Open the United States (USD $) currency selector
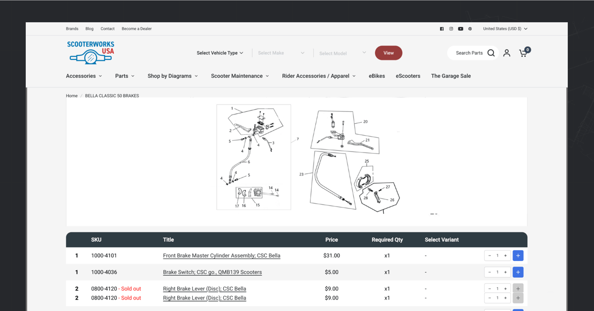The width and height of the screenshot is (594, 311). 505,29
